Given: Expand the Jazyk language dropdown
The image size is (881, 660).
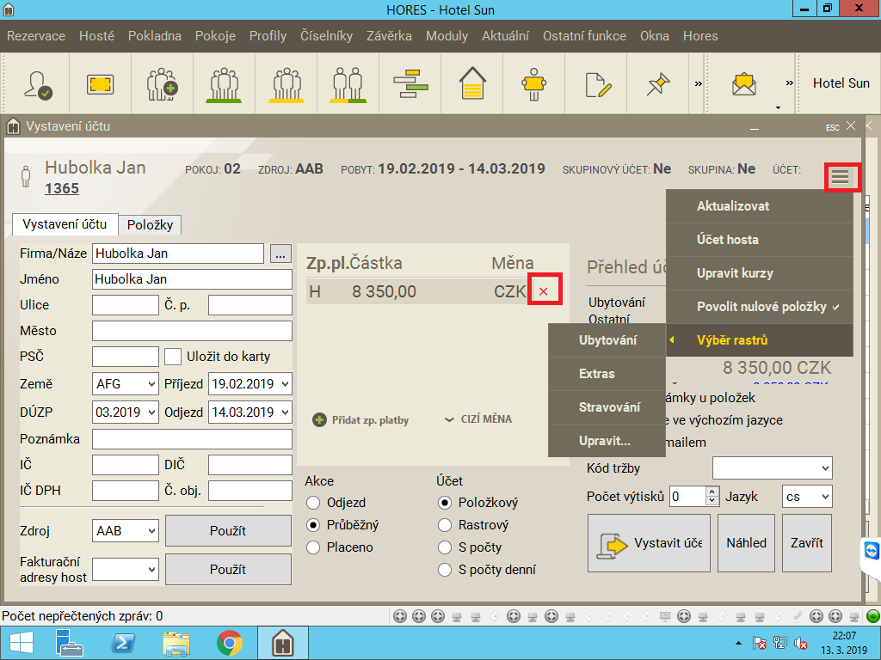Looking at the screenshot, I should pos(807,497).
